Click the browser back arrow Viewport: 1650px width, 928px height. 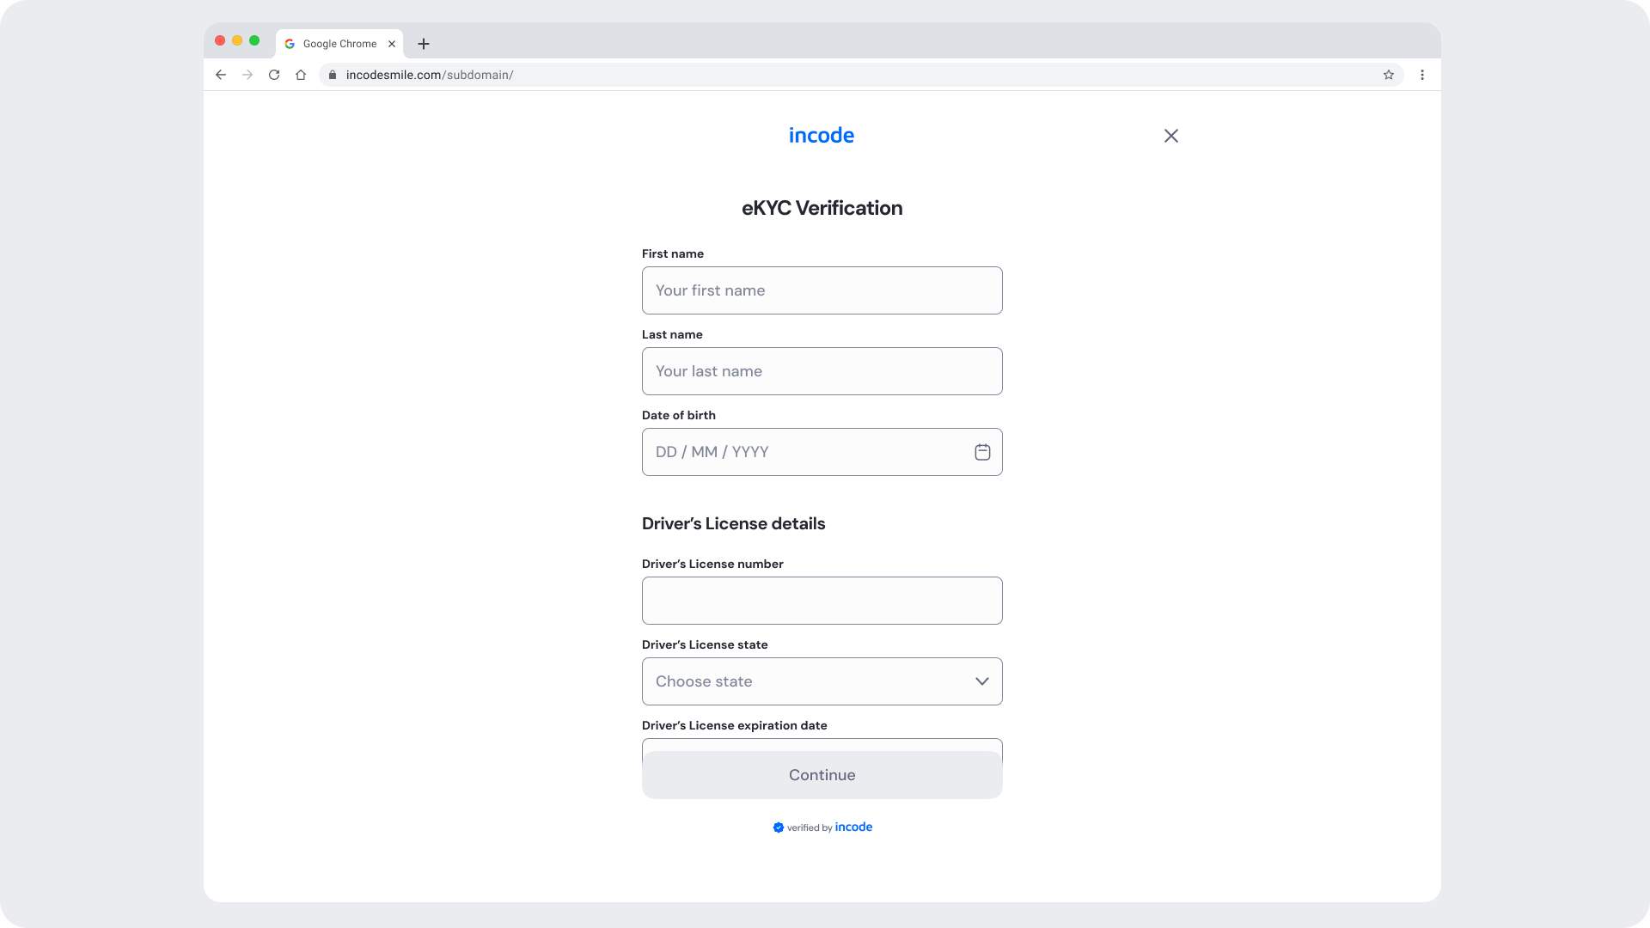[221, 75]
